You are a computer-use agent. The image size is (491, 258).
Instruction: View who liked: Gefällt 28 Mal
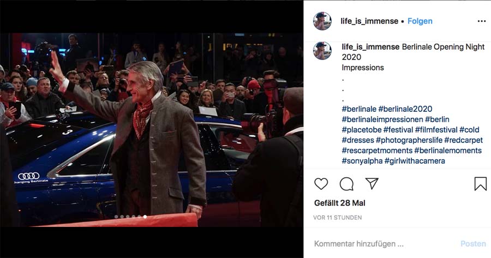(340, 203)
